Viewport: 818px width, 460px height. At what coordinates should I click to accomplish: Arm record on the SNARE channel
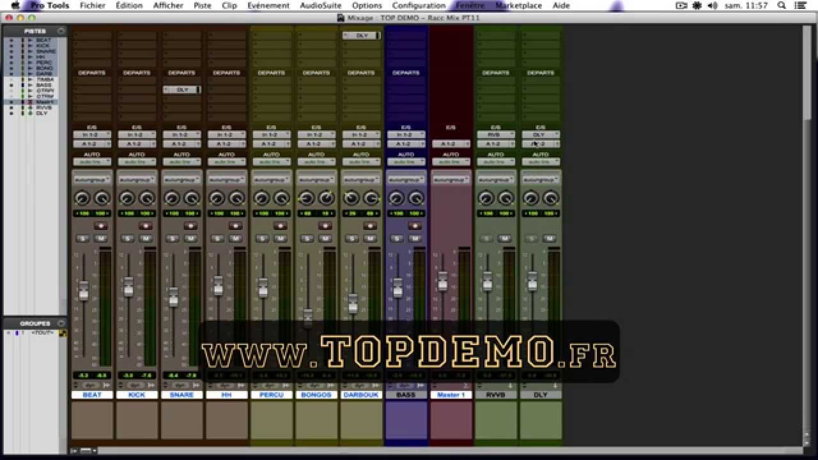[x=190, y=226]
